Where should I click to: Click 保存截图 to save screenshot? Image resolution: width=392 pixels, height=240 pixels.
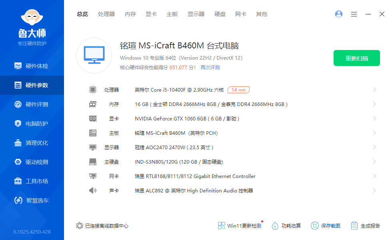pyautogui.click(x=326, y=226)
